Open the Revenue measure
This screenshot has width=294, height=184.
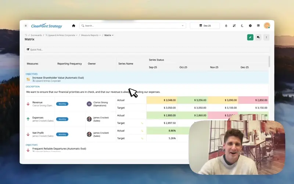click(x=37, y=102)
